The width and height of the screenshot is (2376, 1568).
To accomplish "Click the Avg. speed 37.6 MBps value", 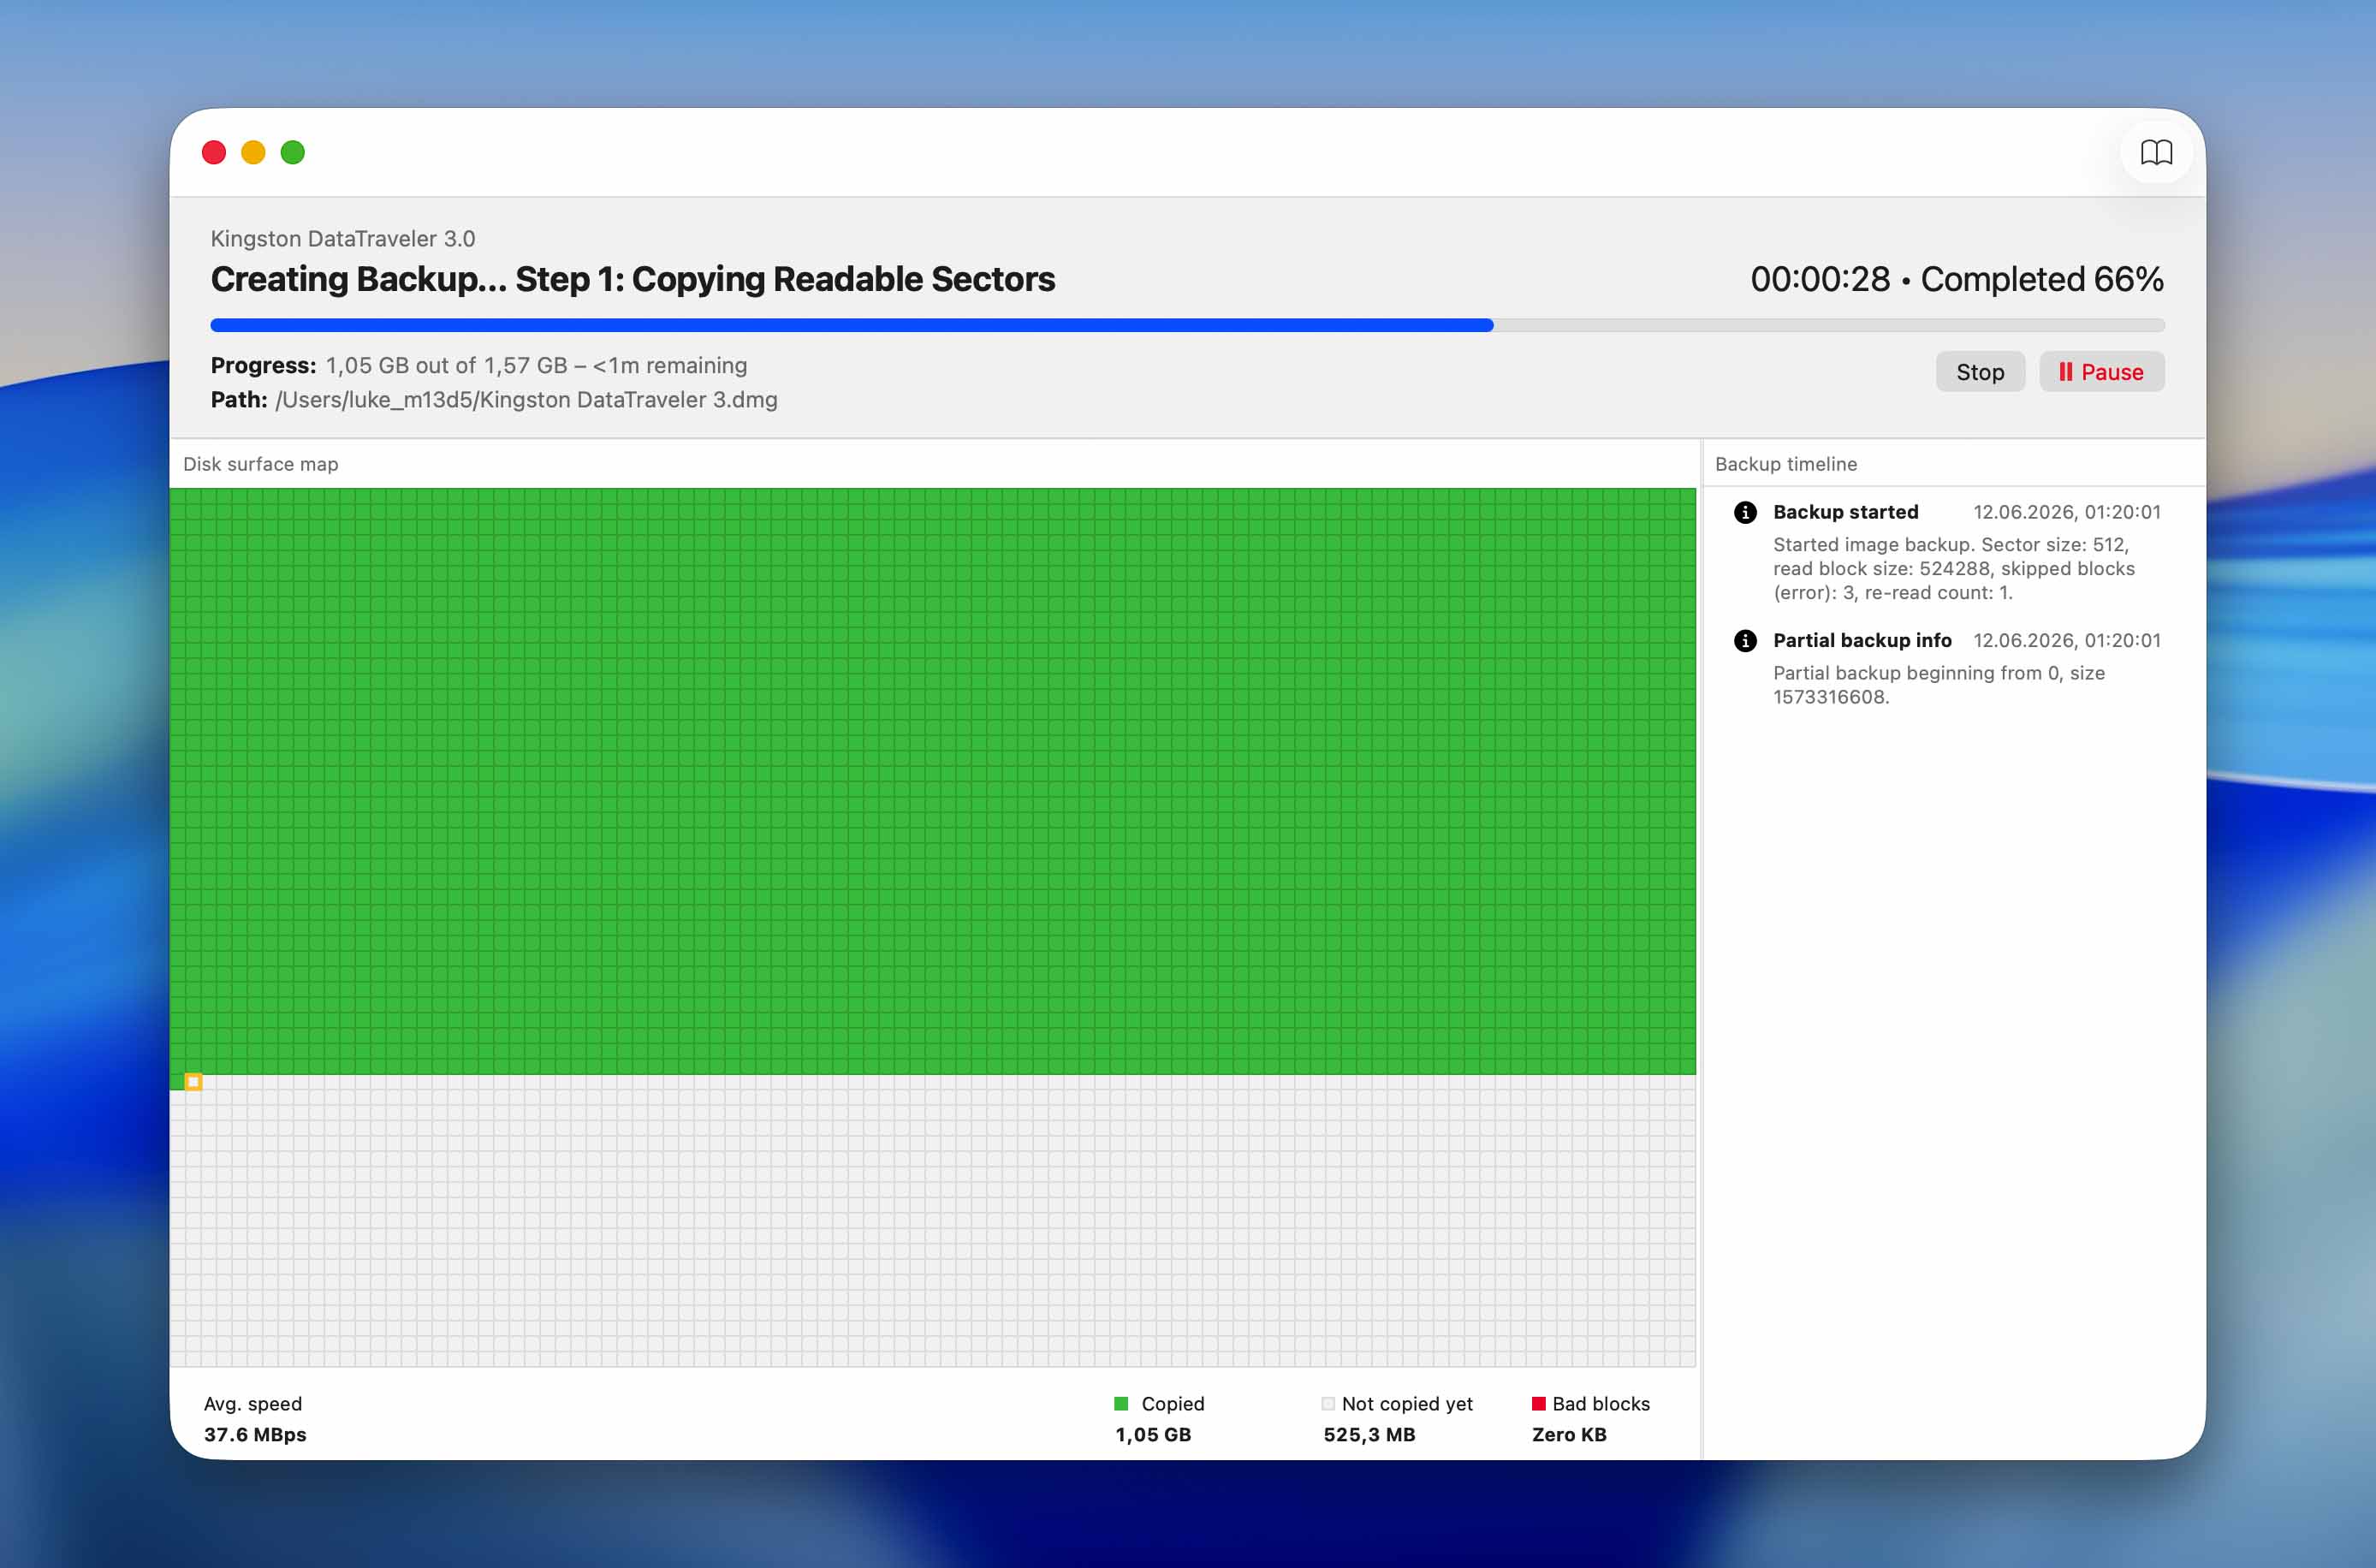I will [255, 1434].
